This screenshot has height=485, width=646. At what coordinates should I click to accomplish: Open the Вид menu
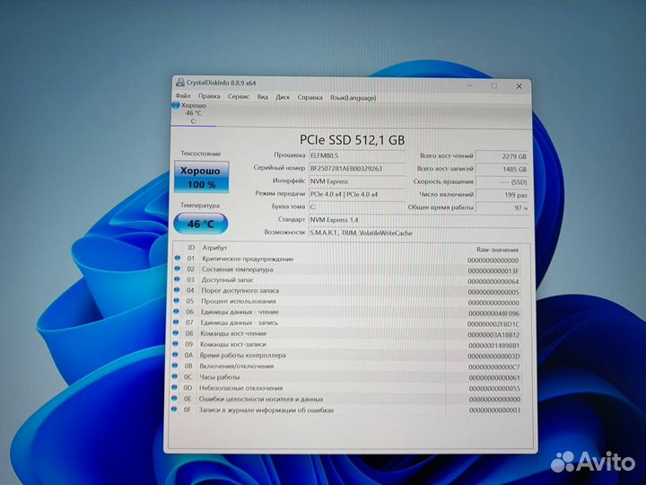(262, 97)
